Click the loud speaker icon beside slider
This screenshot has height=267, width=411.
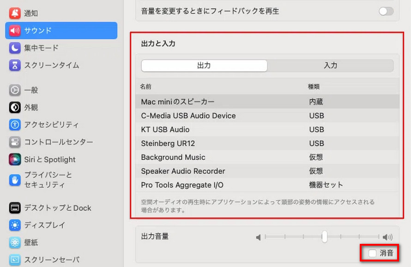pyautogui.click(x=387, y=237)
